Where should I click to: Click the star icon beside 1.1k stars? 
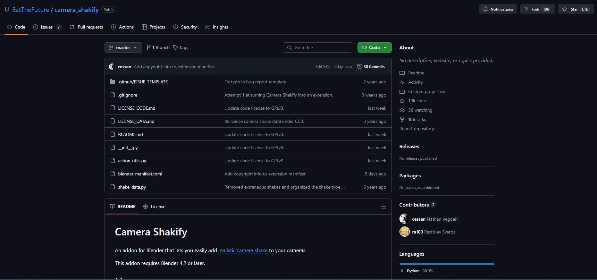click(402, 101)
